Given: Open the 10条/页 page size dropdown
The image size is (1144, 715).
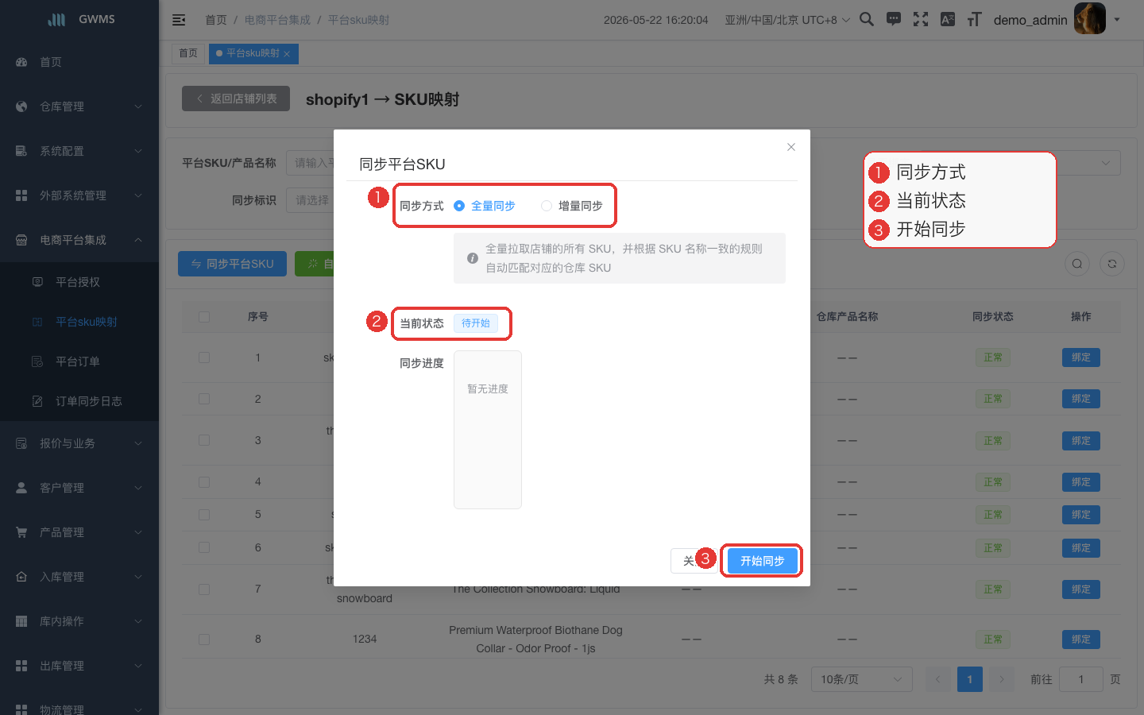Looking at the screenshot, I should [x=861, y=679].
